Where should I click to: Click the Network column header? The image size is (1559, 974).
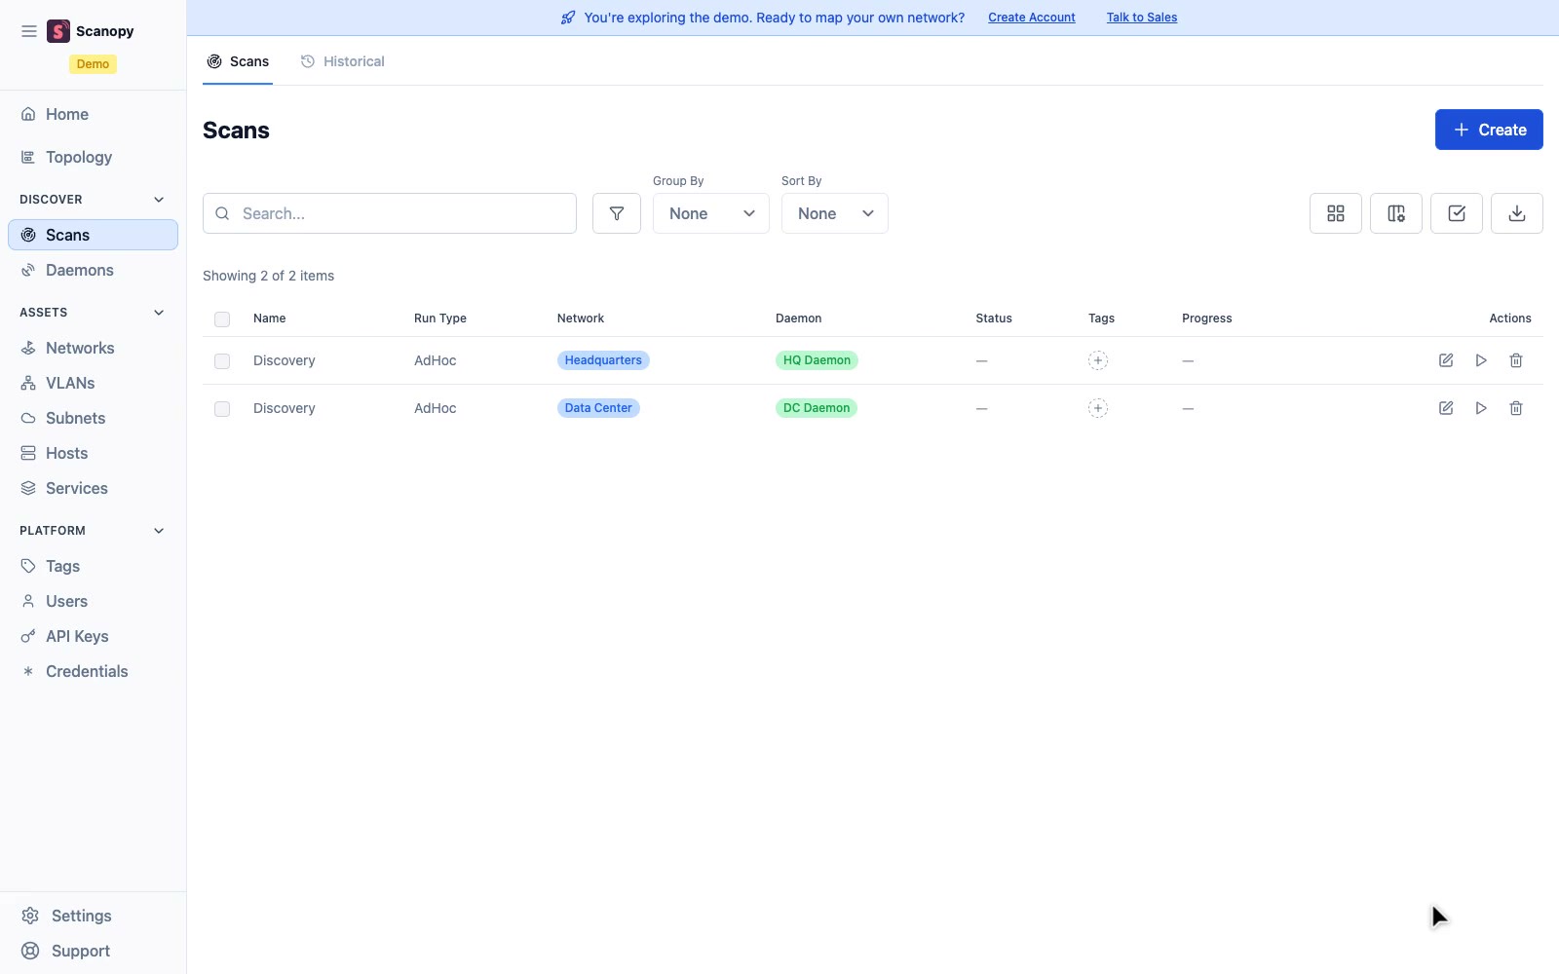coord(581,318)
